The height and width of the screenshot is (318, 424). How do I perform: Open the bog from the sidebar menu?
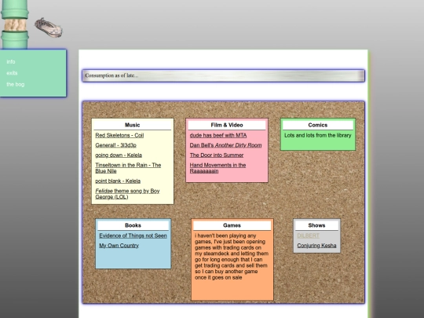(16, 84)
